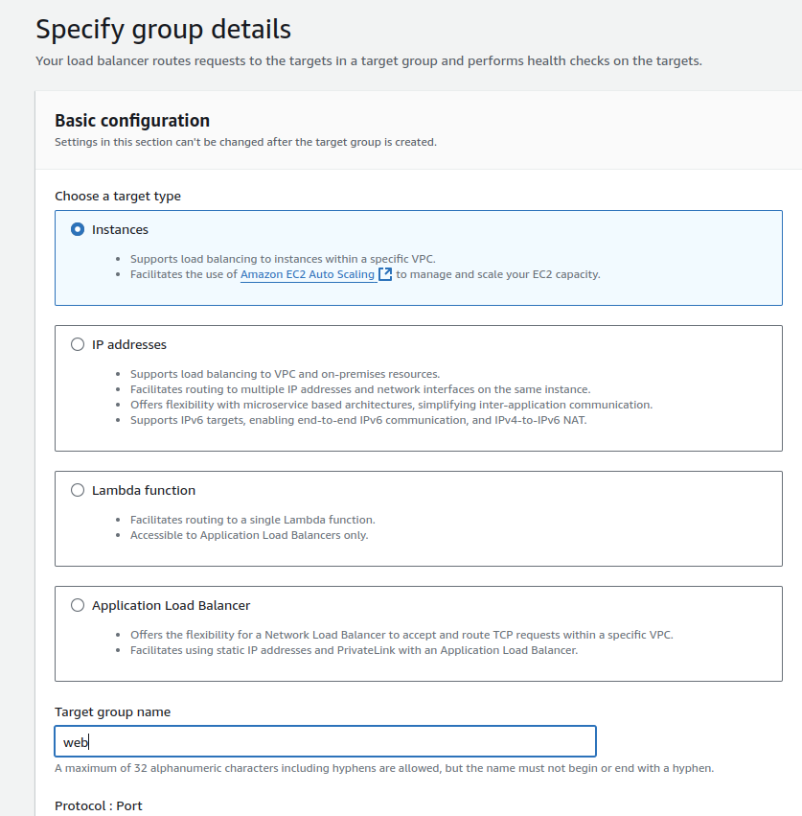Select the Lambda function radio button
The image size is (802, 816).
pos(78,491)
